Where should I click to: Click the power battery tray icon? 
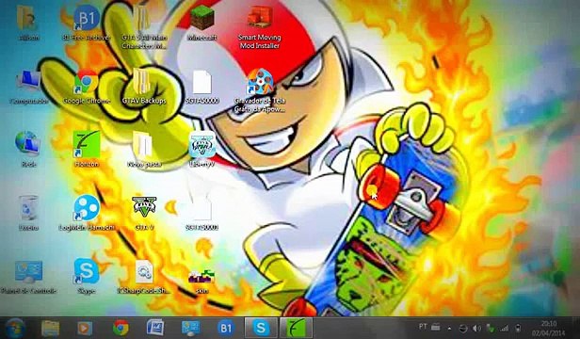click(x=518, y=329)
